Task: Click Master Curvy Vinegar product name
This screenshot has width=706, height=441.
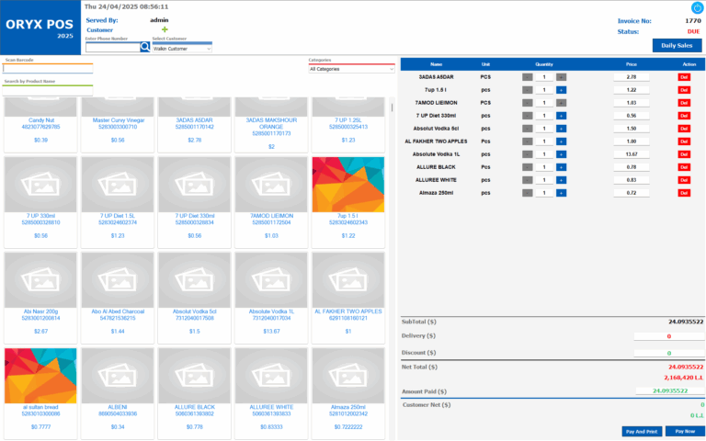Action: tap(119, 120)
